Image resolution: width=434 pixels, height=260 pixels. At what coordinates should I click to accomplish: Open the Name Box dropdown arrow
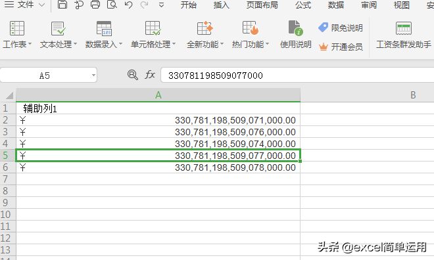tap(94, 75)
